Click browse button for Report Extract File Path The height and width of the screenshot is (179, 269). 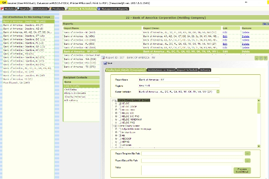[x=247, y=161]
